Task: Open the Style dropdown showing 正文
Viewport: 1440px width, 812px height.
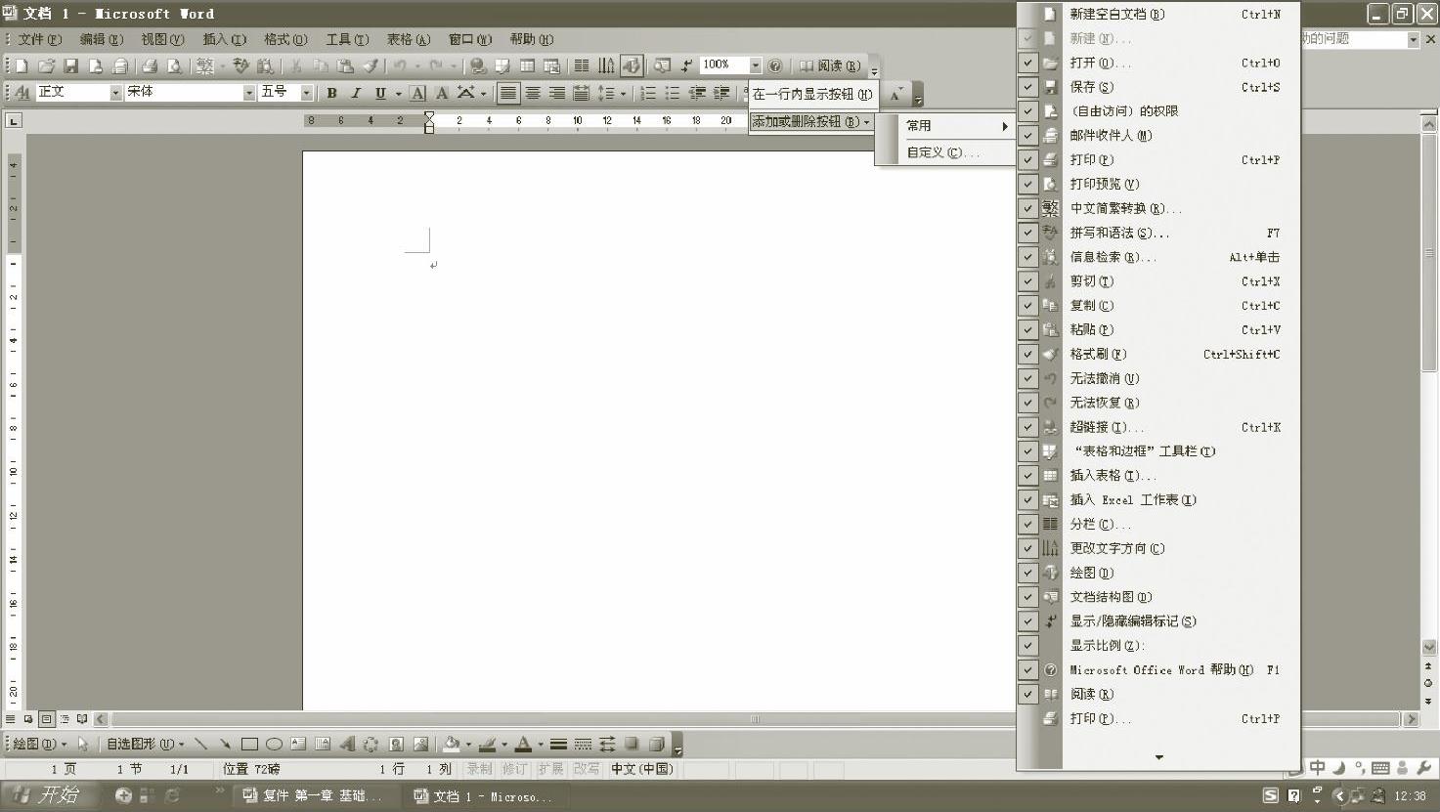Action: click(x=115, y=92)
